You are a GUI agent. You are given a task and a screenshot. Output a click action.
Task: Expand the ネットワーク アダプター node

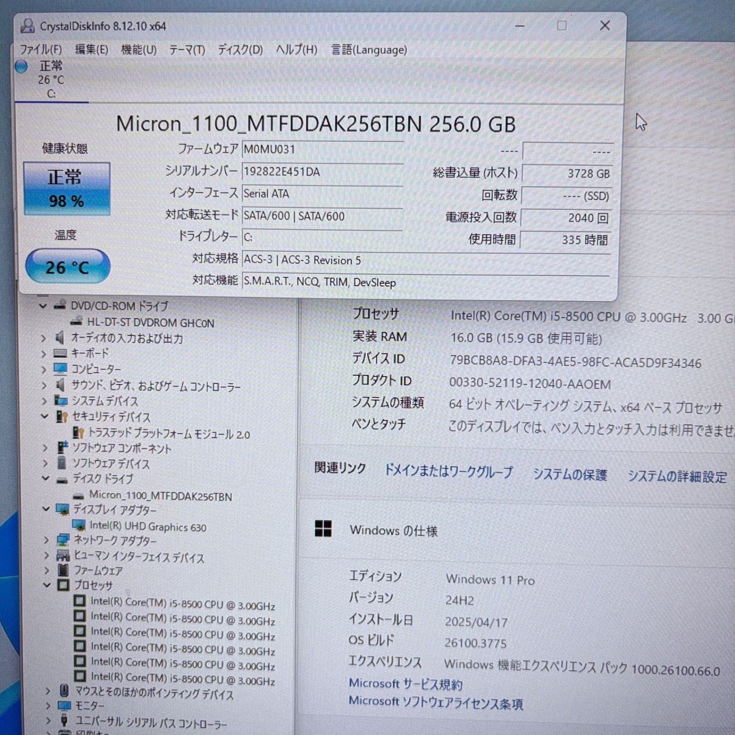coord(46,540)
